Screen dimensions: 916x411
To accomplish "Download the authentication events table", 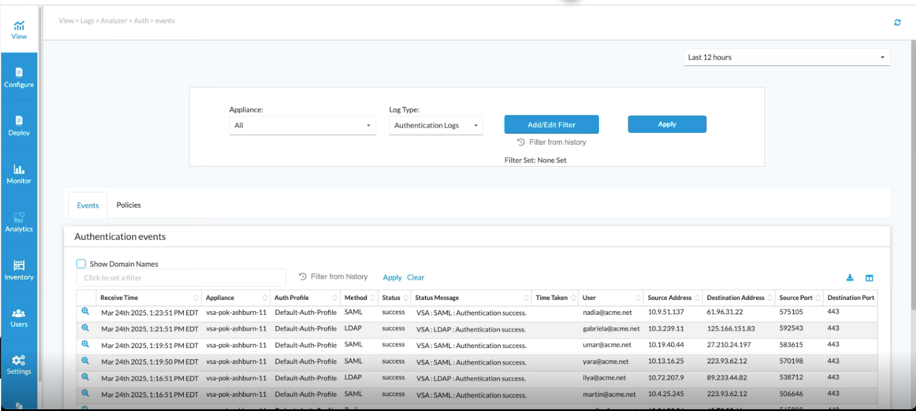I will (x=850, y=278).
